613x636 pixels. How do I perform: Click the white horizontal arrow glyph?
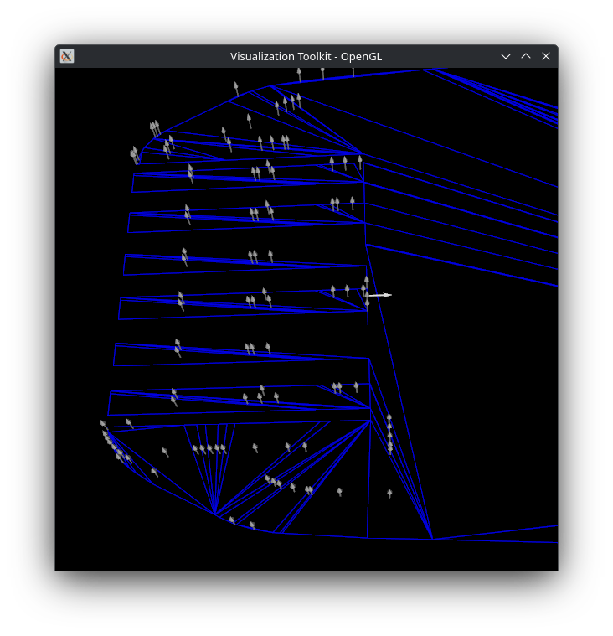[x=380, y=295]
